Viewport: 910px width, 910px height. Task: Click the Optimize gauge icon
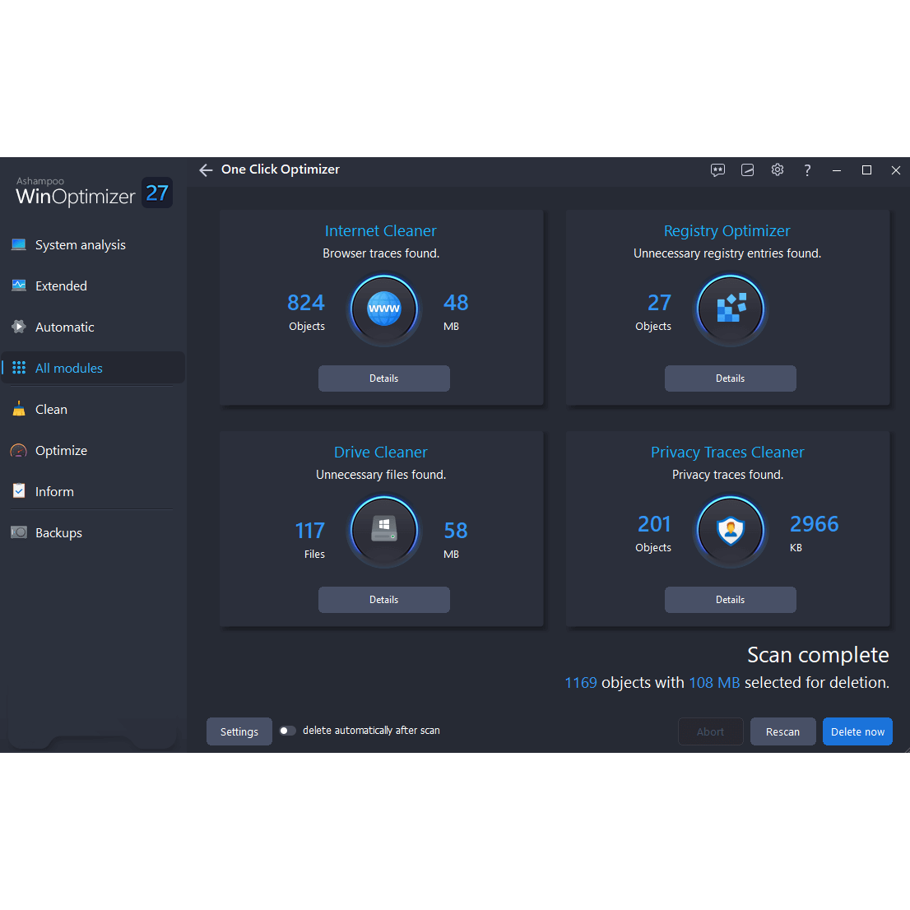(x=19, y=450)
